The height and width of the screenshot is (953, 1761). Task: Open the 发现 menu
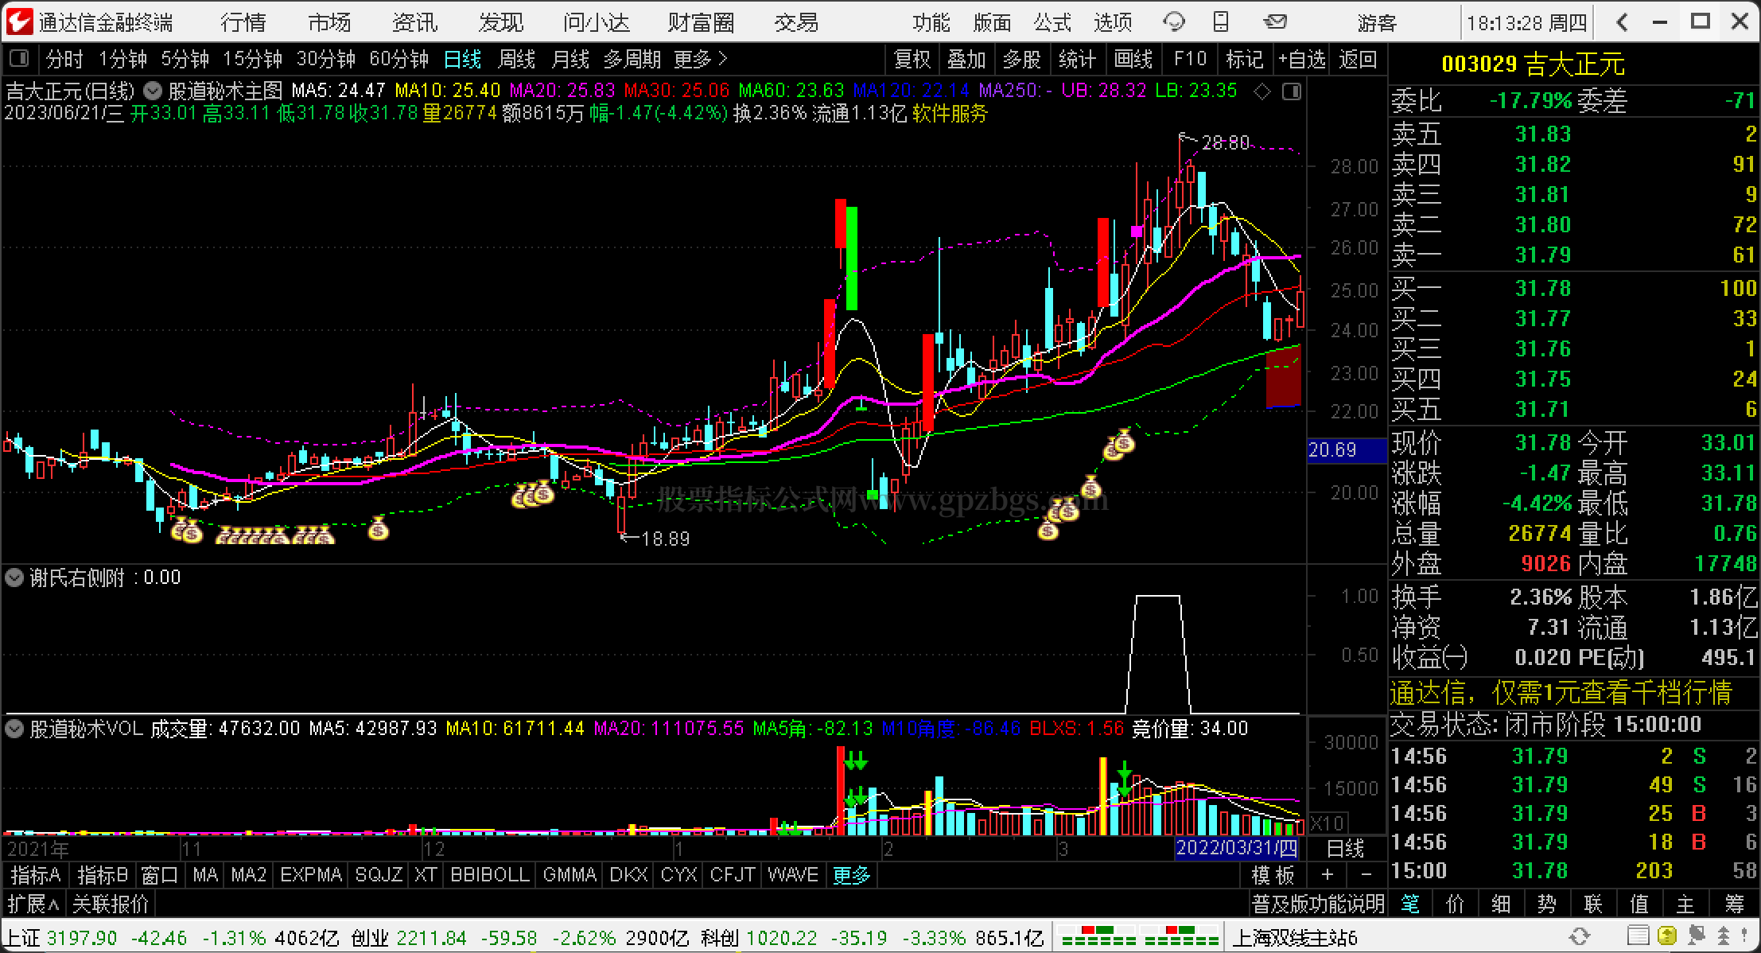click(501, 22)
